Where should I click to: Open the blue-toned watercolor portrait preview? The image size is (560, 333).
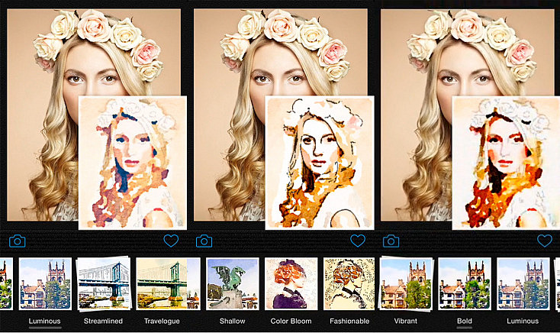133,163
